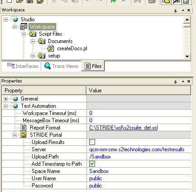
Task: Collapse the Studio root node
Action: [5, 19]
